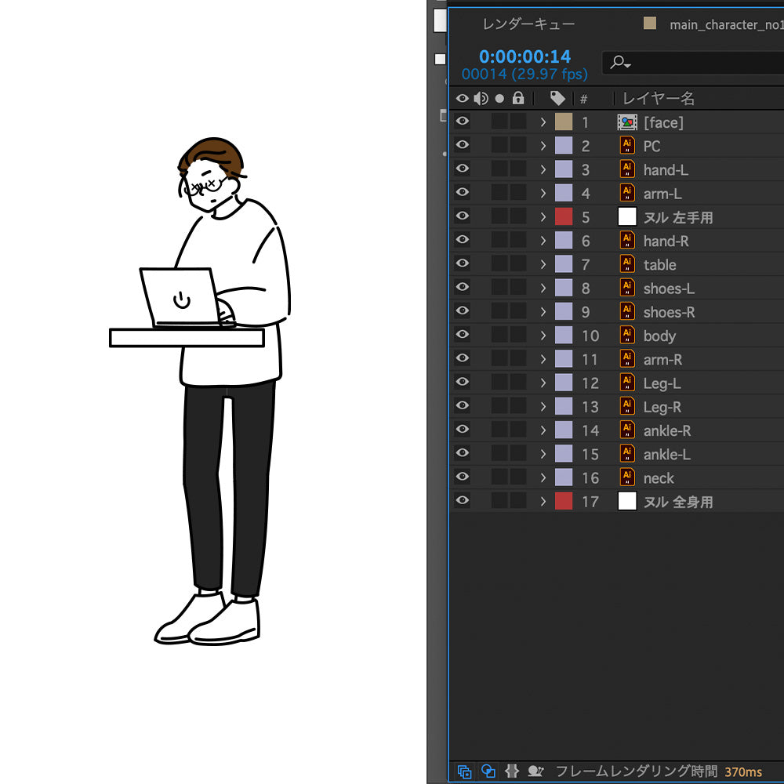This screenshot has width=784, height=784.
Task: Expand the arm-R layer chevron
Action: pyautogui.click(x=543, y=359)
